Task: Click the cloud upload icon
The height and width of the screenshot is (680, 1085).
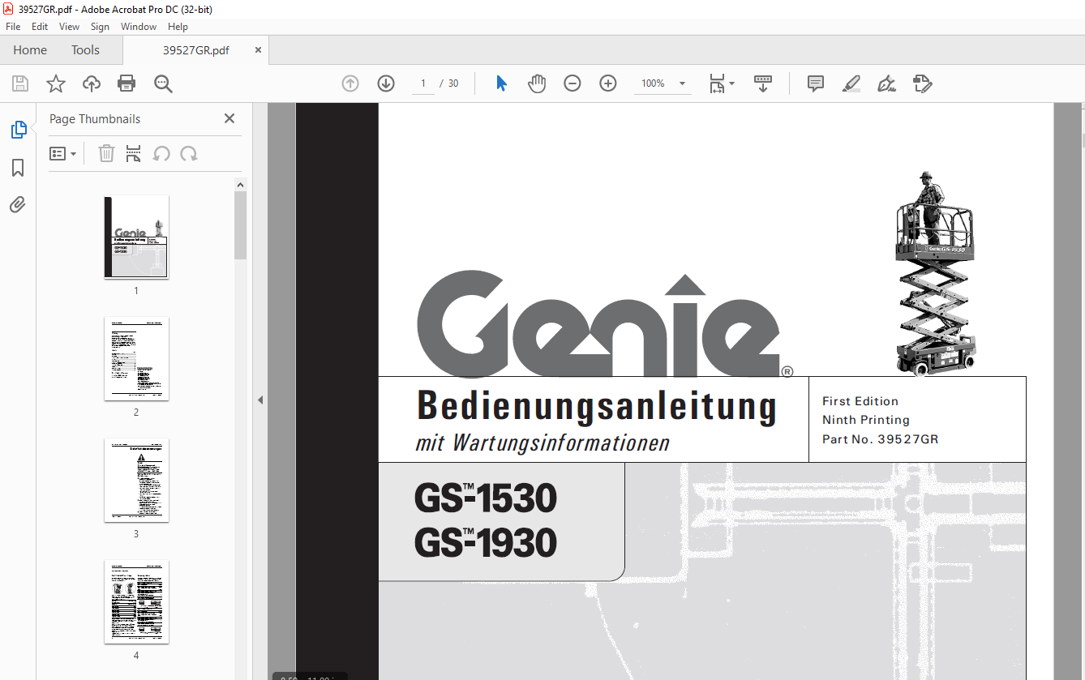Action: point(92,83)
